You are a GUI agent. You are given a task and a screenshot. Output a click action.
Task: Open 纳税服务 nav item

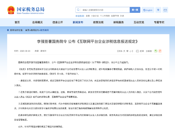pyautogui.click(x=118, y=22)
